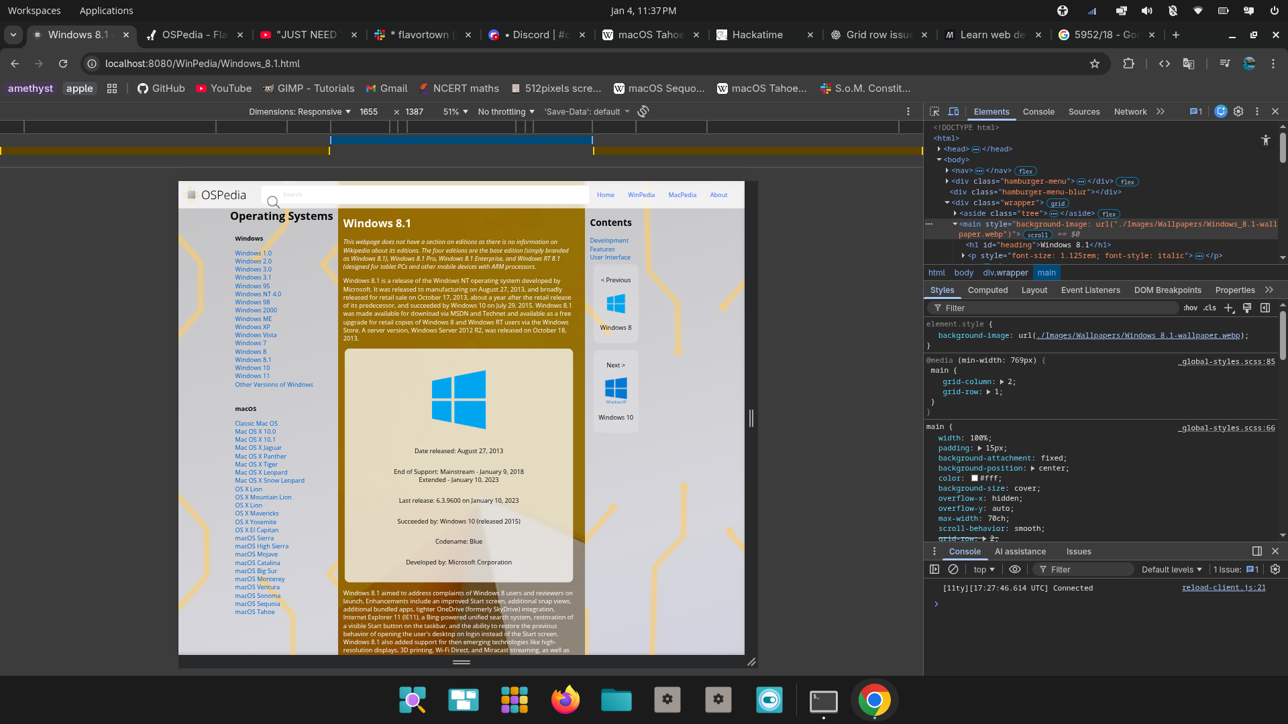
Task: Click the Windows 10 link in sidebar
Action: (x=252, y=367)
